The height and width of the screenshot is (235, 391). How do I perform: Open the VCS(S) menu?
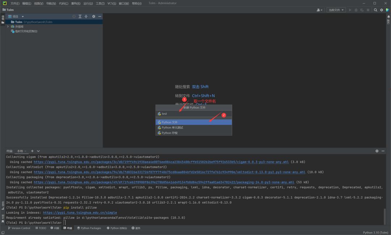[x=112, y=3]
